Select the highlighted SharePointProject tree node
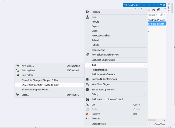 tap(157, 24)
